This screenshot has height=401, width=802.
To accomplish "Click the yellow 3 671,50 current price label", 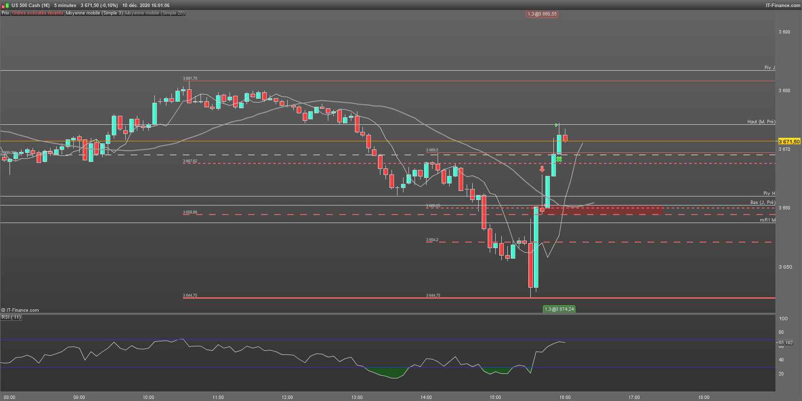I will pos(789,142).
